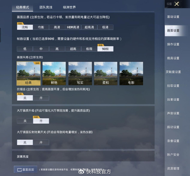Select 均衡 graphics quality
The height and width of the screenshot is (176, 190).
tap(41, 27)
